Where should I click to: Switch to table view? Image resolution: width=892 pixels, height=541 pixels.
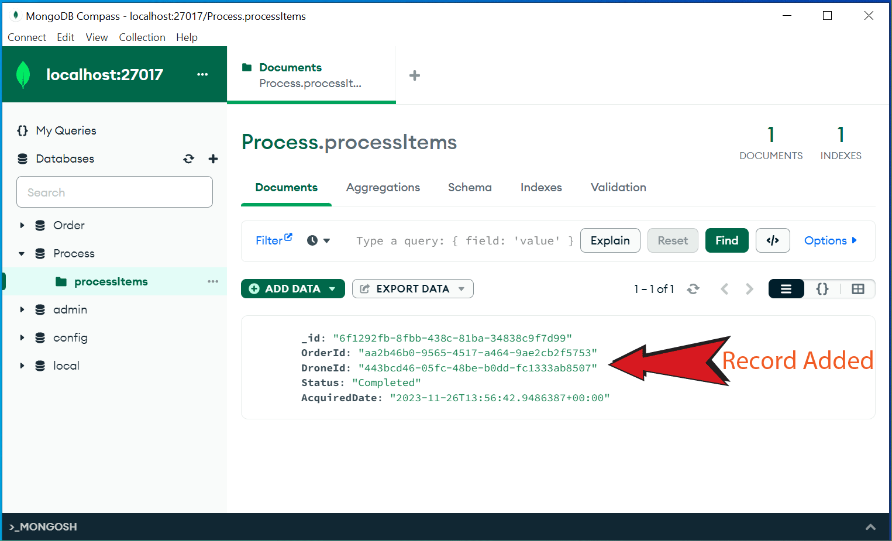click(x=858, y=289)
